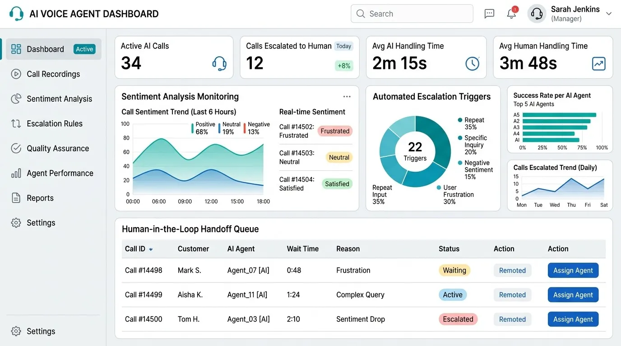Click trend chart icon on Avg Human Handling Time
Viewport: 621px width, 346px height.
598,64
